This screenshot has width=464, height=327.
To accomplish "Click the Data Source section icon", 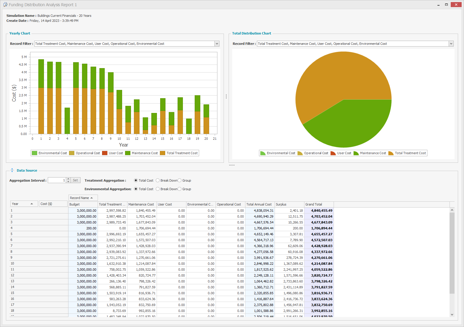I will [12, 170].
